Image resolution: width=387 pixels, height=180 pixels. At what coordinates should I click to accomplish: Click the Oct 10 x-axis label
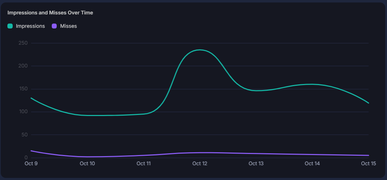point(87,163)
